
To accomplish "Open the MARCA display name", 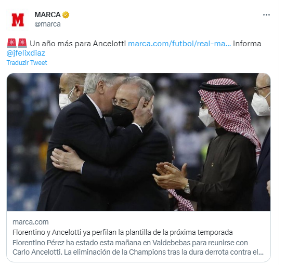I will [x=47, y=15].
